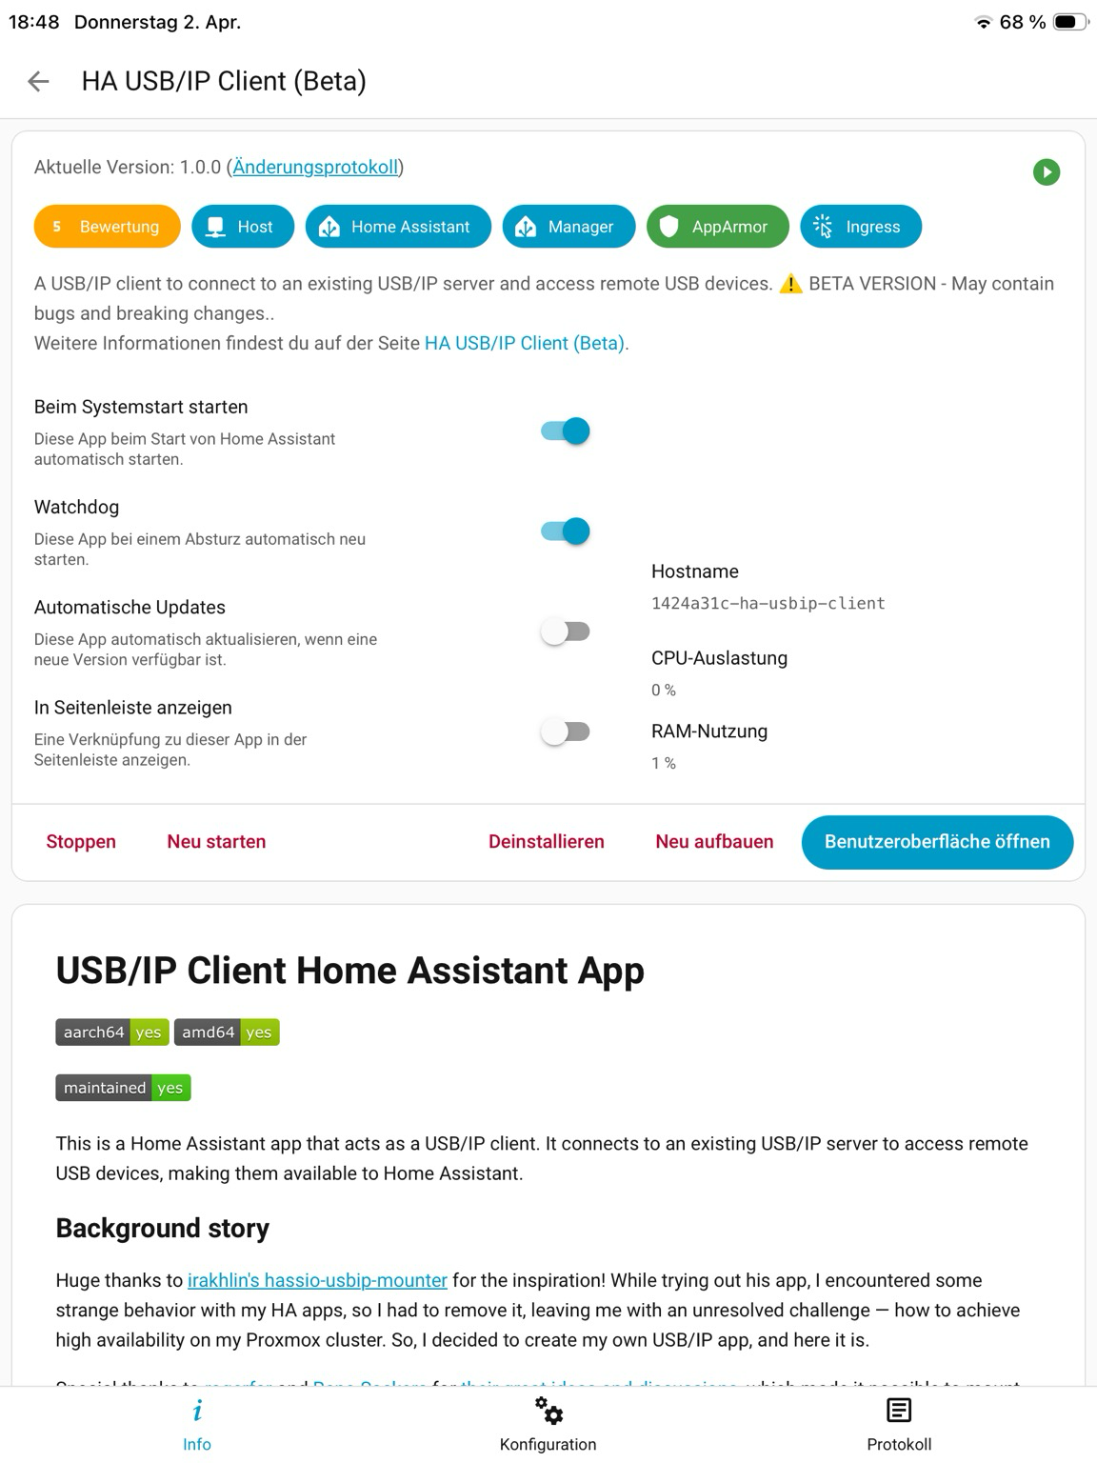This screenshot has height=1463, width=1097.
Task: Open irakhlin's hassio-usbip-mounter link
Action: pyautogui.click(x=317, y=1280)
